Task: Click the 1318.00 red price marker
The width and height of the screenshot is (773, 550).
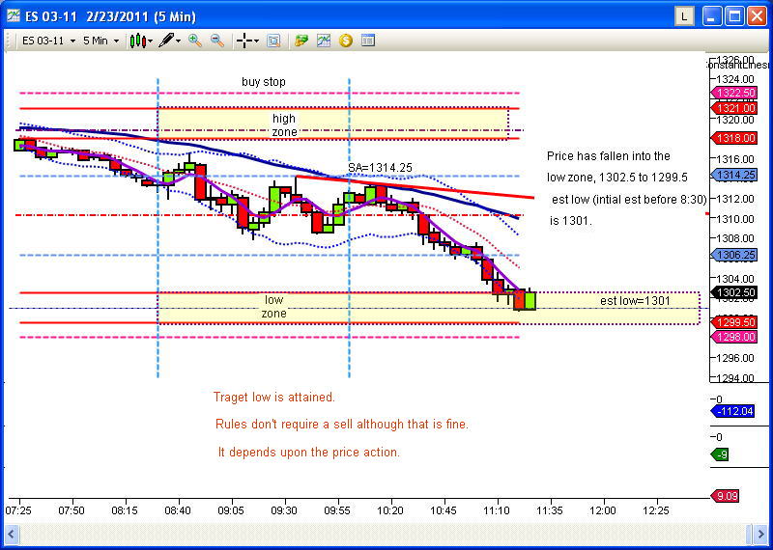Action: click(x=733, y=138)
